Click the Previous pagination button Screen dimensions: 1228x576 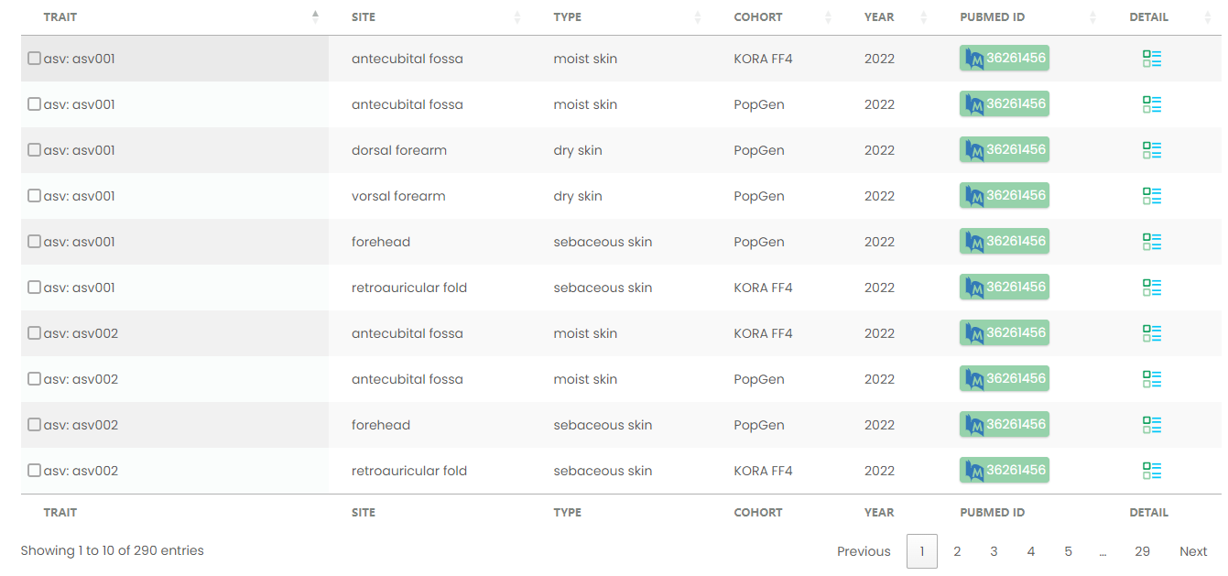(863, 551)
